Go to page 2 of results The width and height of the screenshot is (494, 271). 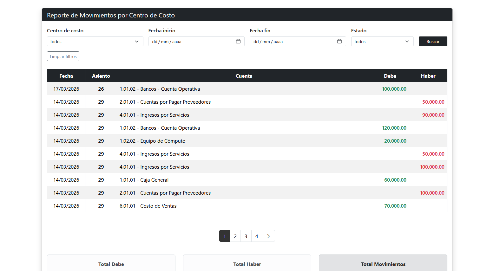[x=235, y=236]
